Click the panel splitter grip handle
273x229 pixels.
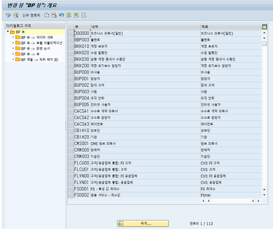tap(66, 126)
